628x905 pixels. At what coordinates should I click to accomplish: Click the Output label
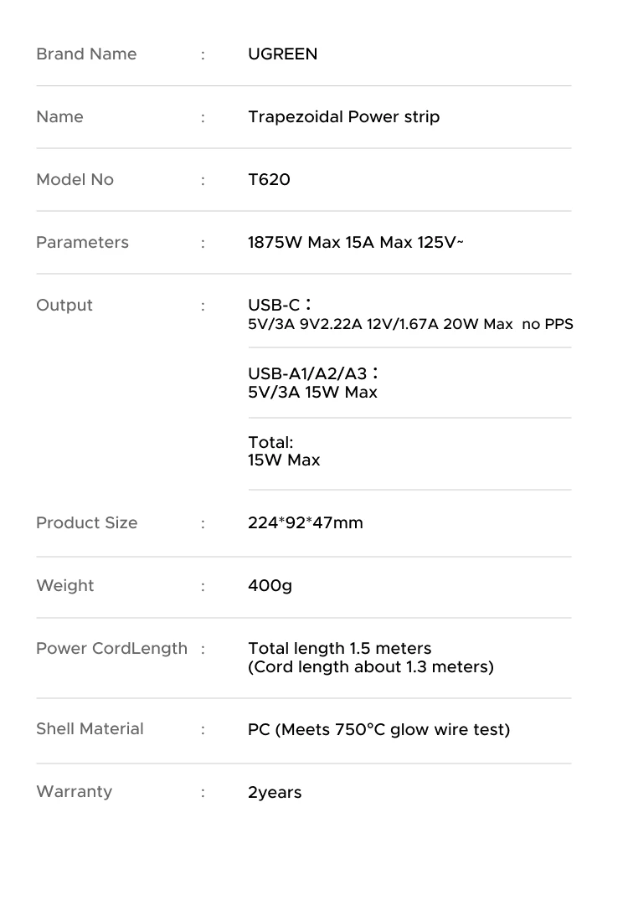pos(64,306)
